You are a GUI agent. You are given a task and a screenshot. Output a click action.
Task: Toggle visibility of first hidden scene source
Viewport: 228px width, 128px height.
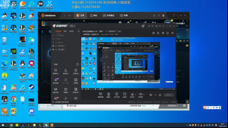click(x=53, y=35)
